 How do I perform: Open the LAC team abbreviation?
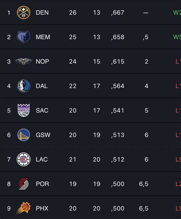[42, 159]
